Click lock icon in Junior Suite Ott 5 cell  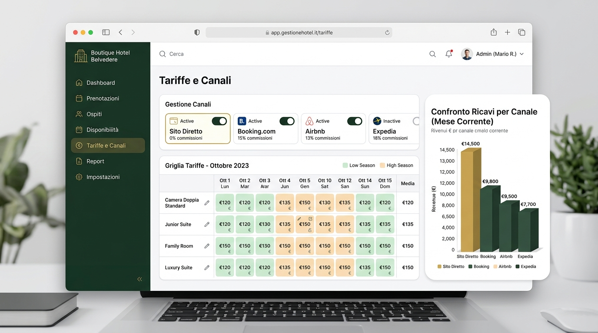click(310, 230)
